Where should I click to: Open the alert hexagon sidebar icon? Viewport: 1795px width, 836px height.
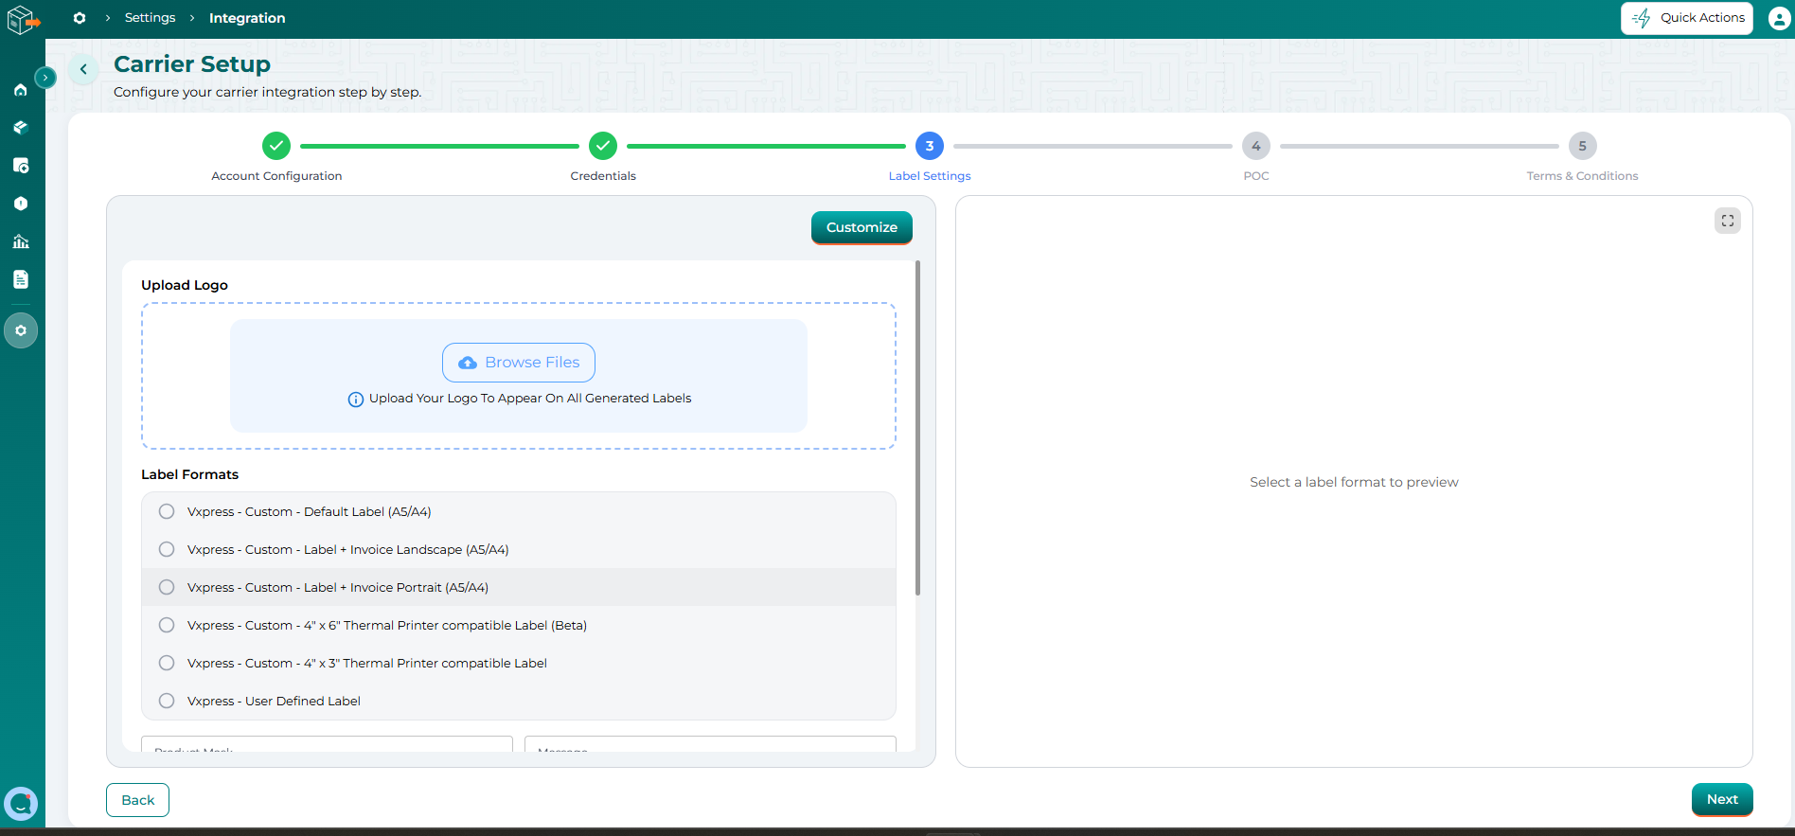tap(21, 204)
